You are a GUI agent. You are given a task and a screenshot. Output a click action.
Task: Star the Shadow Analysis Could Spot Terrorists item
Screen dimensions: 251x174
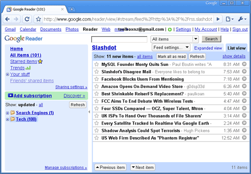96,130
